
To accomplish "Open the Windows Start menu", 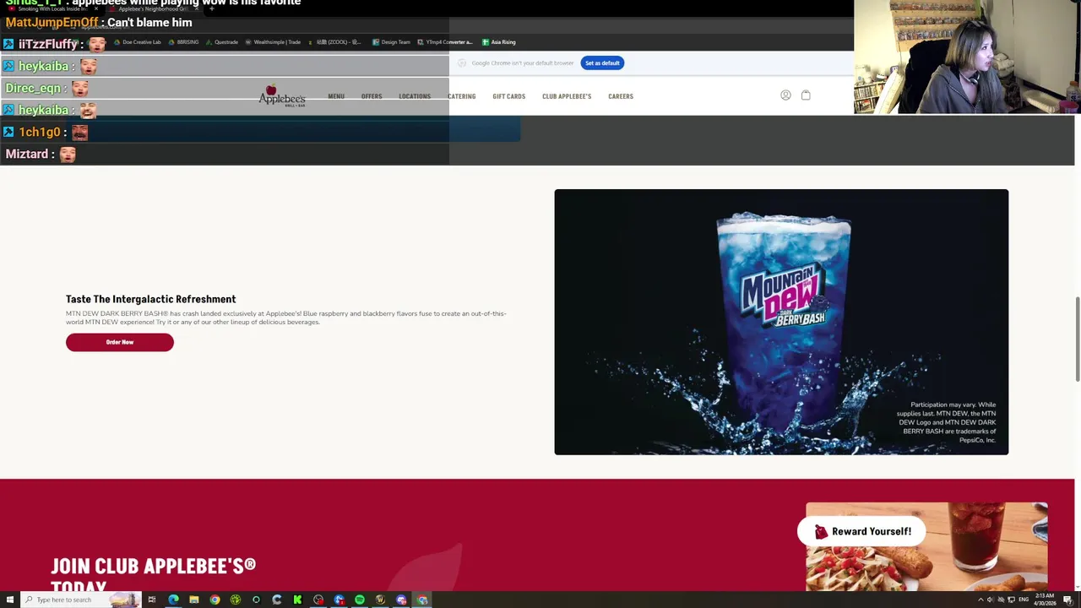I will pyautogui.click(x=9, y=600).
